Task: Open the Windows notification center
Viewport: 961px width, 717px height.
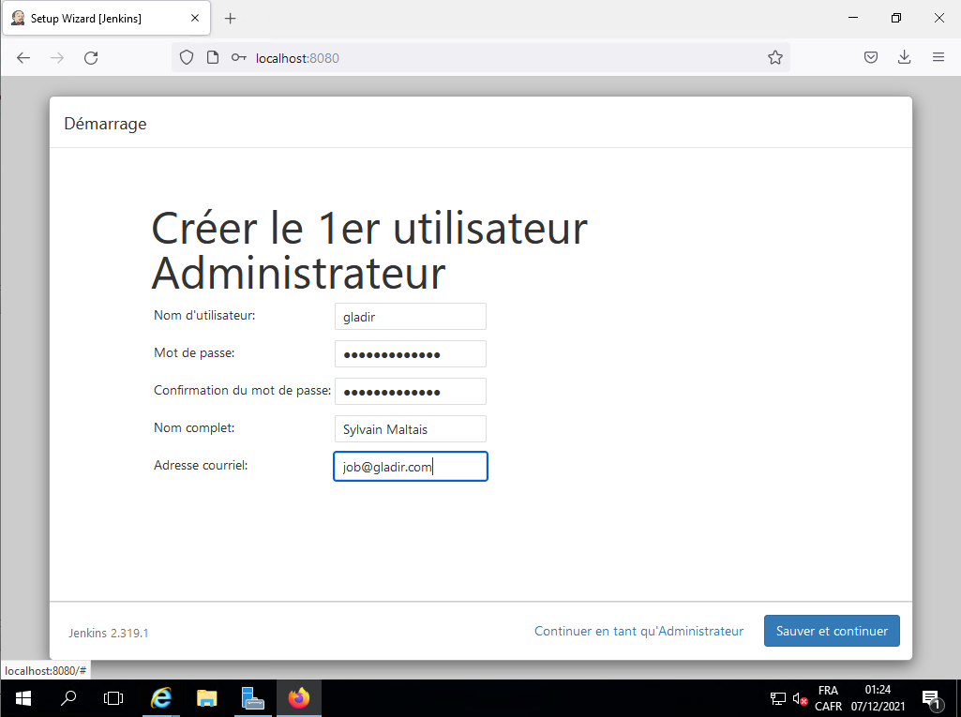Action: click(x=931, y=698)
